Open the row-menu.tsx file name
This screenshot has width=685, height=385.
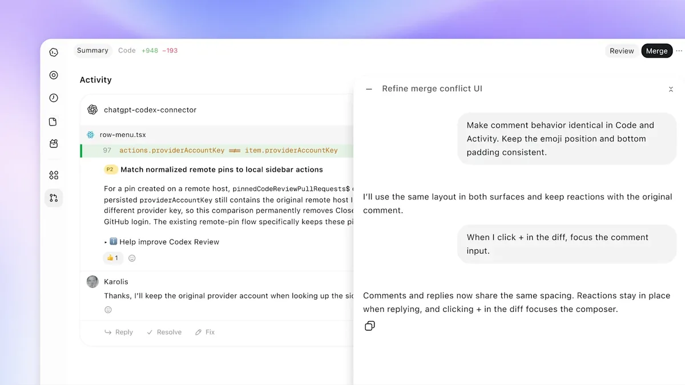click(123, 135)
